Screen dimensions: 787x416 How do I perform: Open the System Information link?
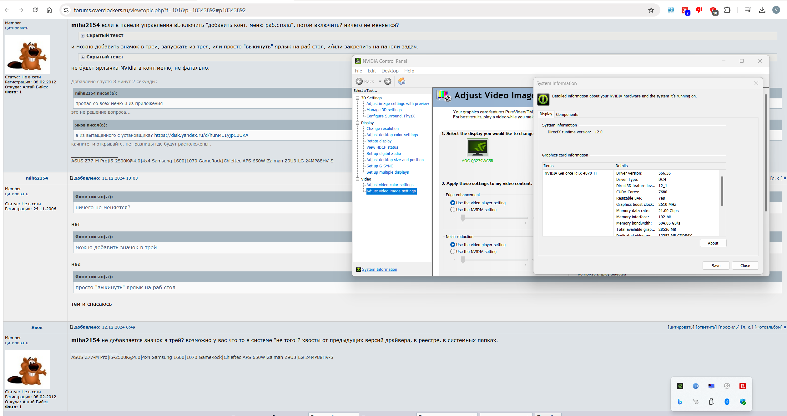[x=379, y=270]
